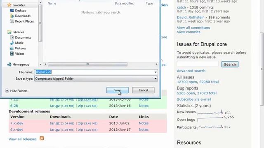Open the 5363 open bug reports link
Viewport: 264px width, 148px height.
[x=186, y=93]
